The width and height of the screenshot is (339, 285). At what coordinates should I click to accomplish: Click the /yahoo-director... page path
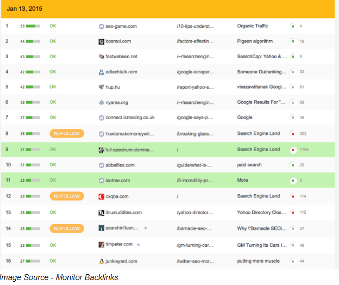coord(194,213)
